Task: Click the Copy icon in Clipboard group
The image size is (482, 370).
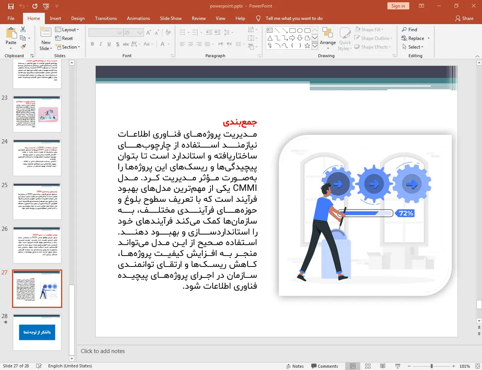Action: point(23,38)
